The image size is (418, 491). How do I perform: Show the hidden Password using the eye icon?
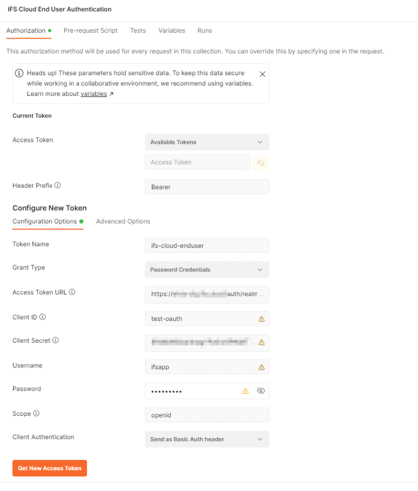(x=260, y=391)
